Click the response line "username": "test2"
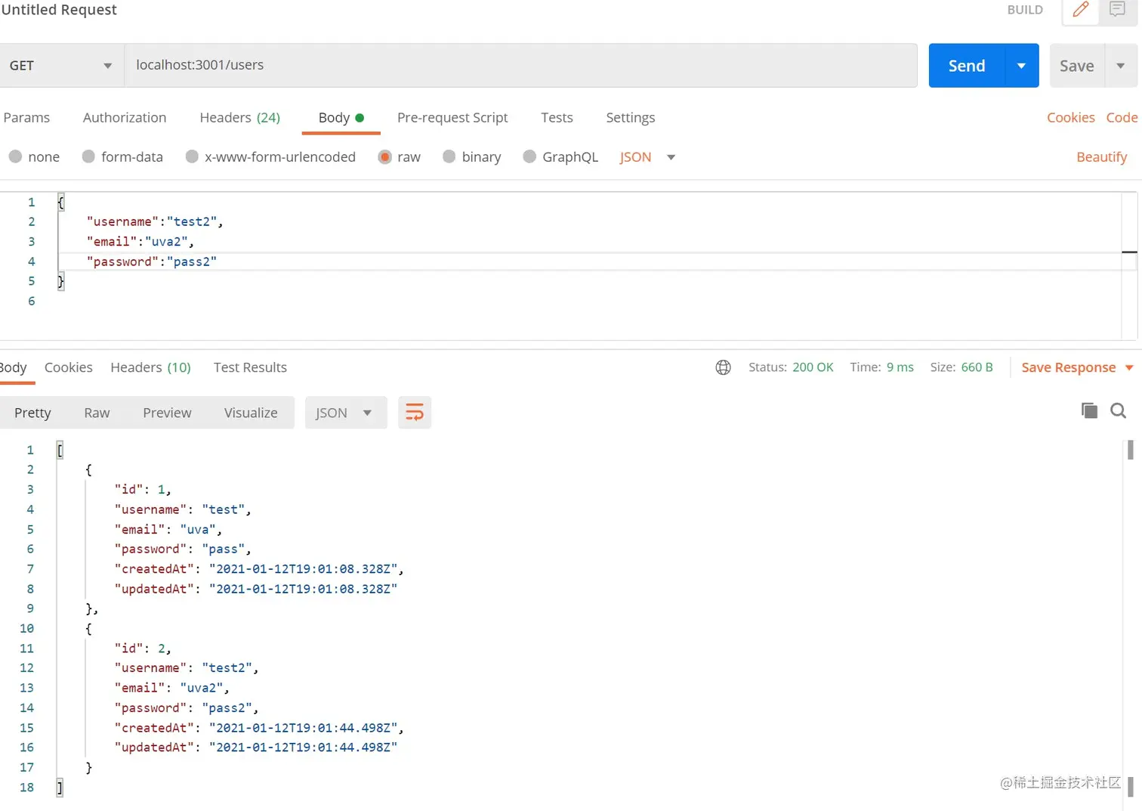This screenshot has width=1142, height=811. pos(187,668)
